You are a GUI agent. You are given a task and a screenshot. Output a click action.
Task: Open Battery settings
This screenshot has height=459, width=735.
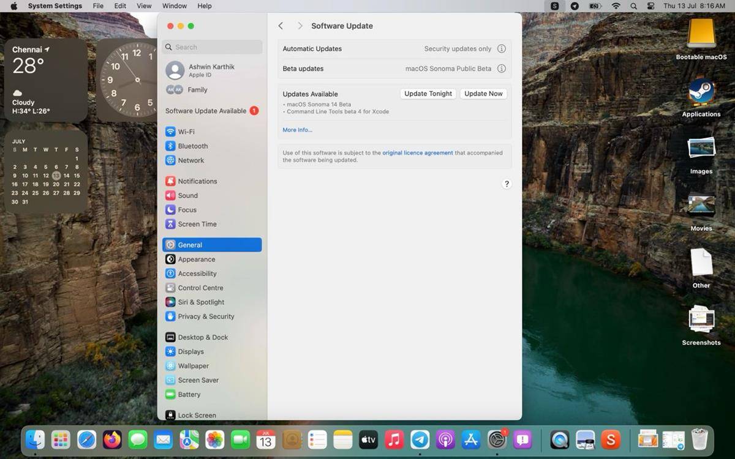point(187,394)
